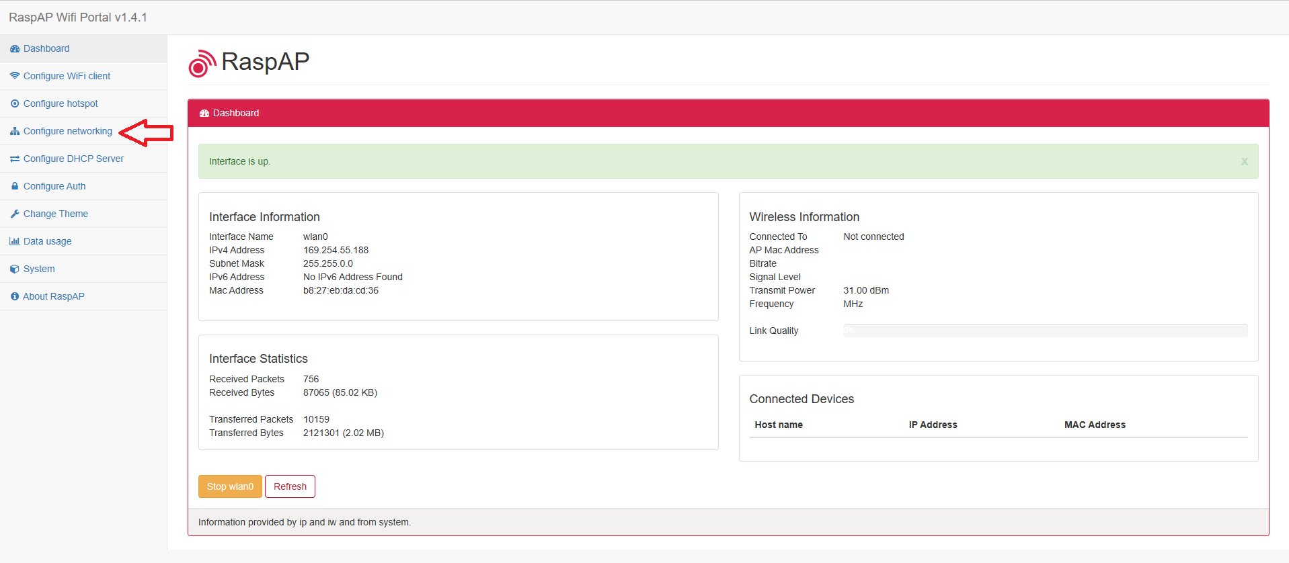1289x563 pixels.
Task: Click the subnet mask value 255.255.0.0
Action: [328, 263]
